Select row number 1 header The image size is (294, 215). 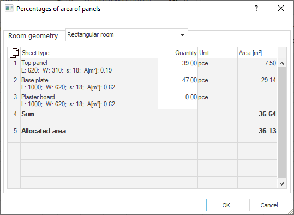(14, 67)
